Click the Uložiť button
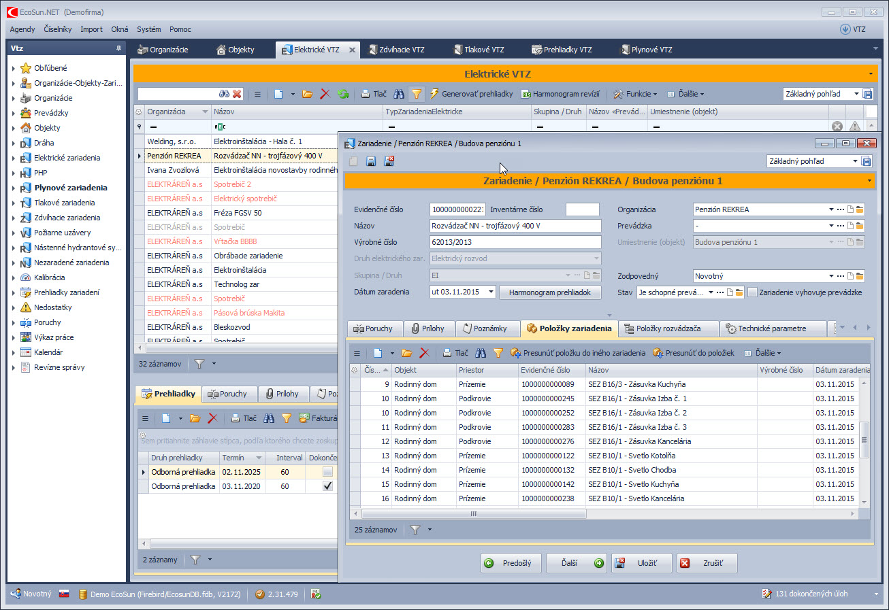 click(x=641, y=563)
